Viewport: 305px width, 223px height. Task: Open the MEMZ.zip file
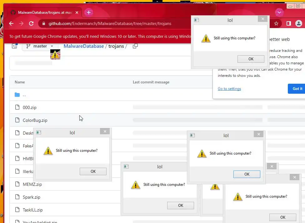pos(32,184)
